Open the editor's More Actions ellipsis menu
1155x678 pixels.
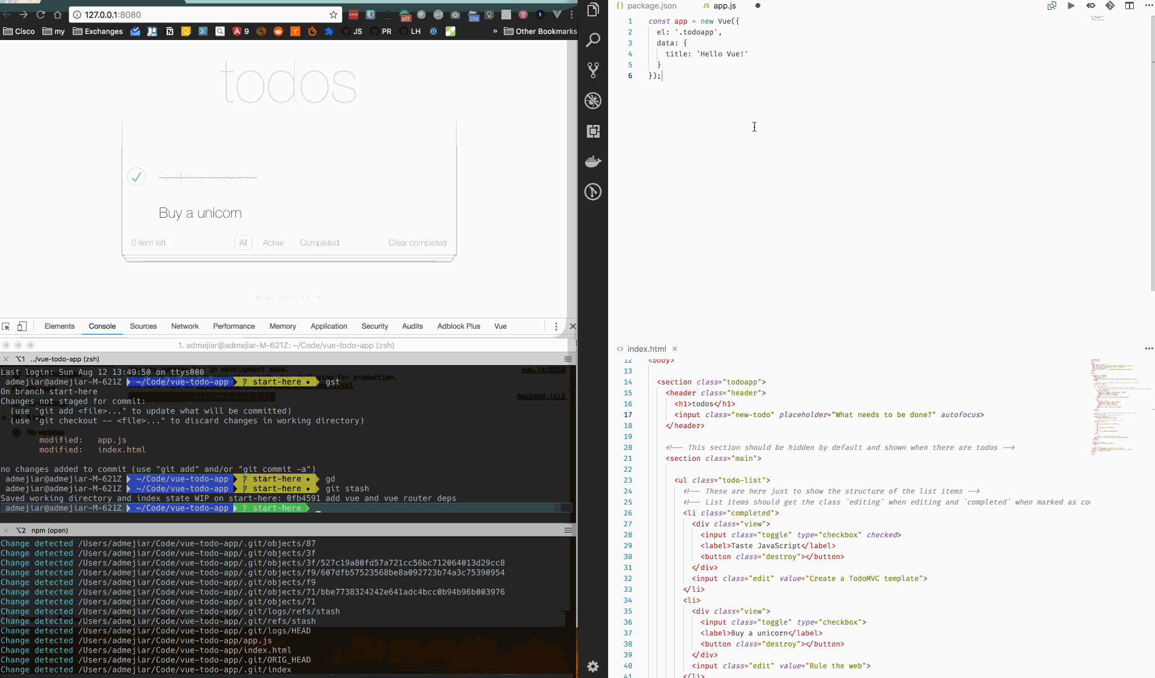click(1148, 5)
